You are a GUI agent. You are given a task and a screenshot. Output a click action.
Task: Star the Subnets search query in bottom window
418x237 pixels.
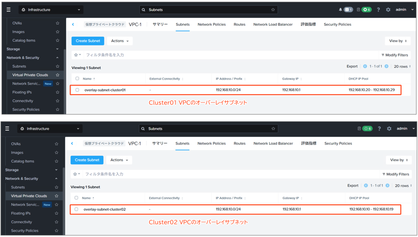[273, 129]
